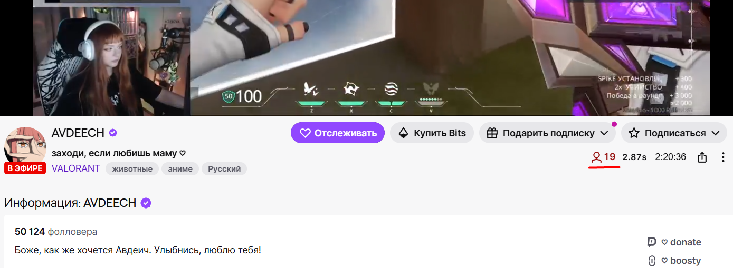Click the boosty link icon

652,261
